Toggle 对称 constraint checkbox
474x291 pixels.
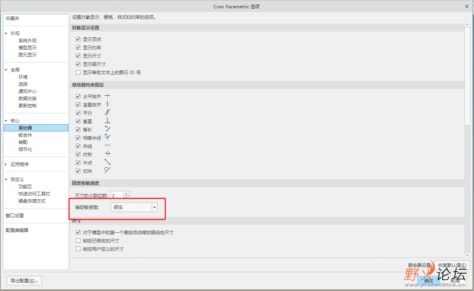click(x=78, y=154)
